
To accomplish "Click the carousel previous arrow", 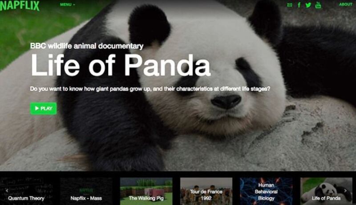I will pyautogui.click(x=7, y=190).
